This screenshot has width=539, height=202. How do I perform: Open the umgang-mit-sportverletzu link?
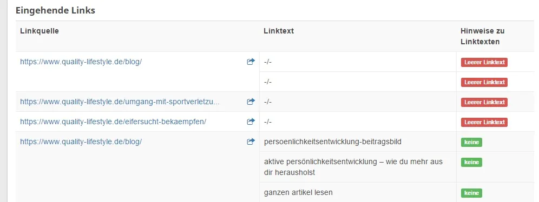(120, 102)
